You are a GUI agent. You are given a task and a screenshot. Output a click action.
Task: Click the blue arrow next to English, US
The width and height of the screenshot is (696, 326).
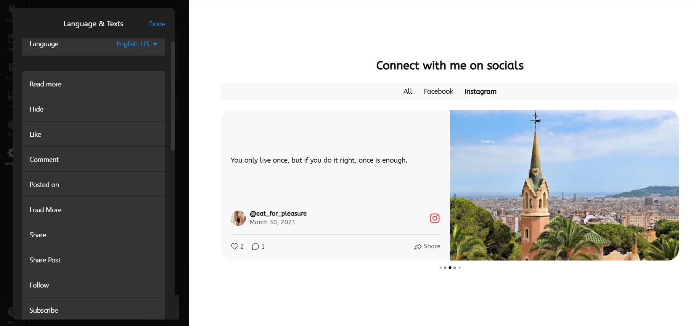pos(155,44)
